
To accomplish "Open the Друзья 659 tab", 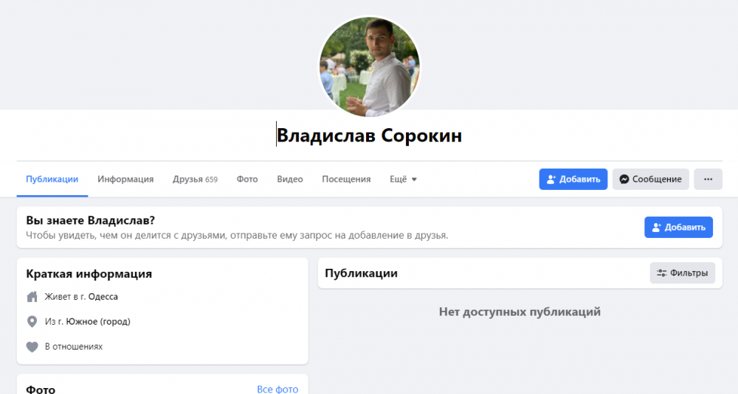I will click(x=195, y=179).
